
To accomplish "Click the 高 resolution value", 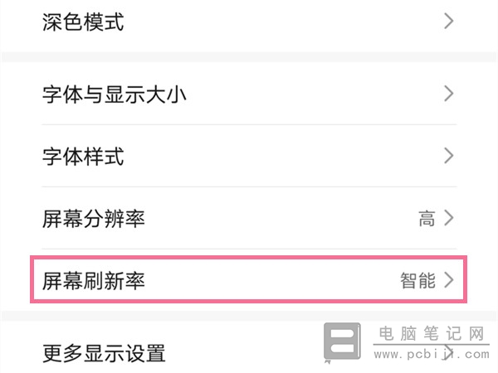I will click(427, 219).
